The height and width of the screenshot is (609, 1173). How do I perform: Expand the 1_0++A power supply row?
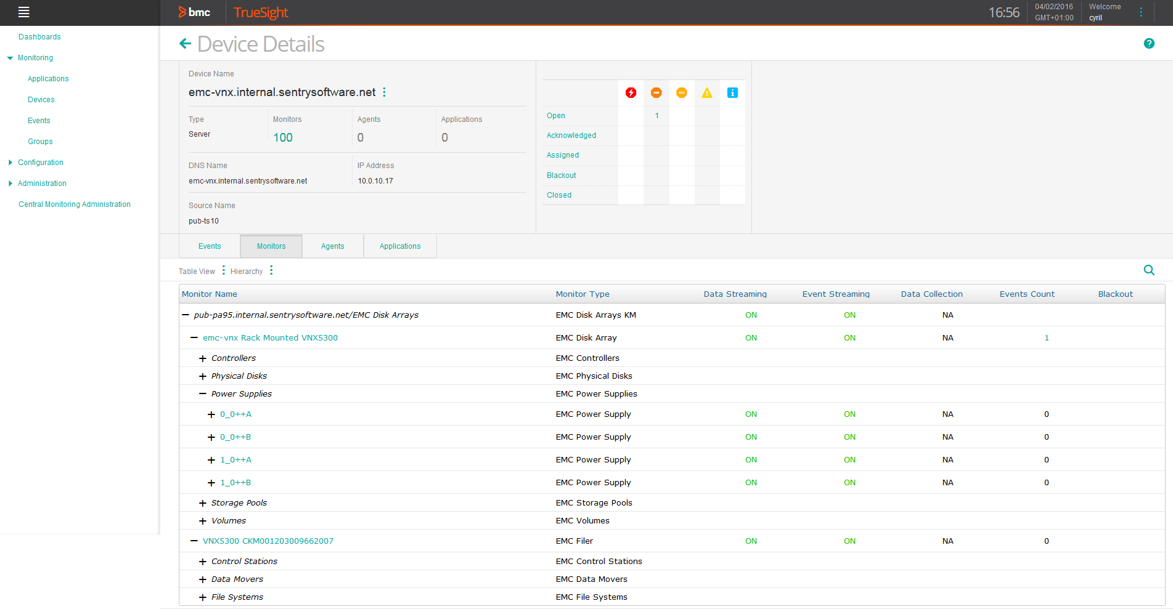pyautogui.click(x=211, y=460)
